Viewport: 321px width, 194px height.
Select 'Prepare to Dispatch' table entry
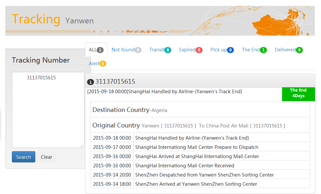pos(222,147)
